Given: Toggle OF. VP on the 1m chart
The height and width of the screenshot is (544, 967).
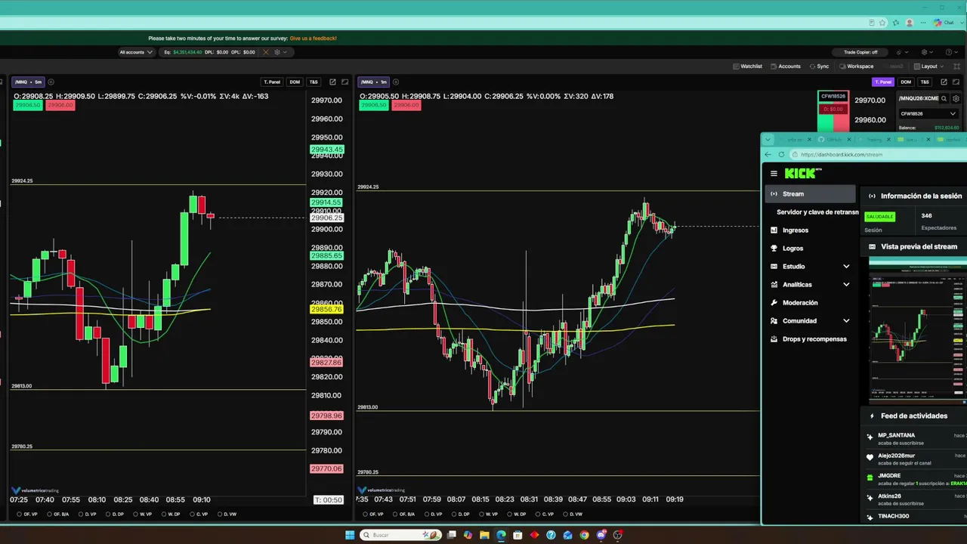Looking at the screenshot, I should pyautogui.click(x=374, y=515).
